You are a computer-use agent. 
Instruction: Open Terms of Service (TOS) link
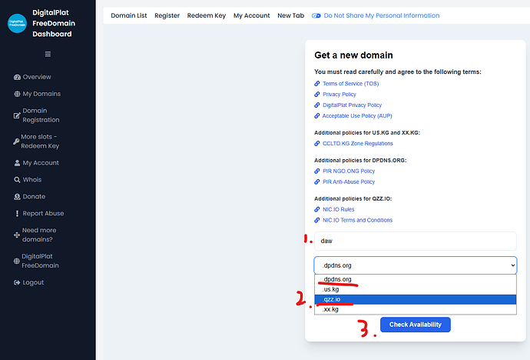[x=350, y=84]
